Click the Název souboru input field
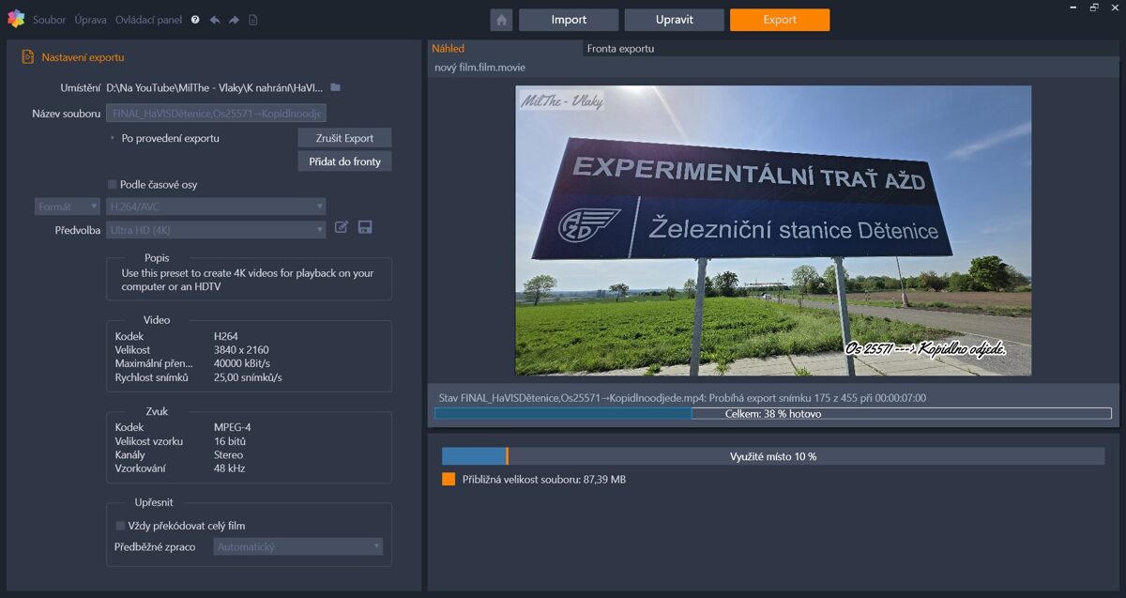The width and height of the screenshot is (1126, 598). pos(216,114)
